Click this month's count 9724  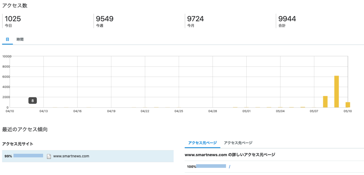(196, 19)
